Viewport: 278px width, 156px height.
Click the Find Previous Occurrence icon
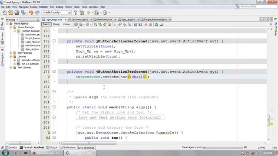100,24
